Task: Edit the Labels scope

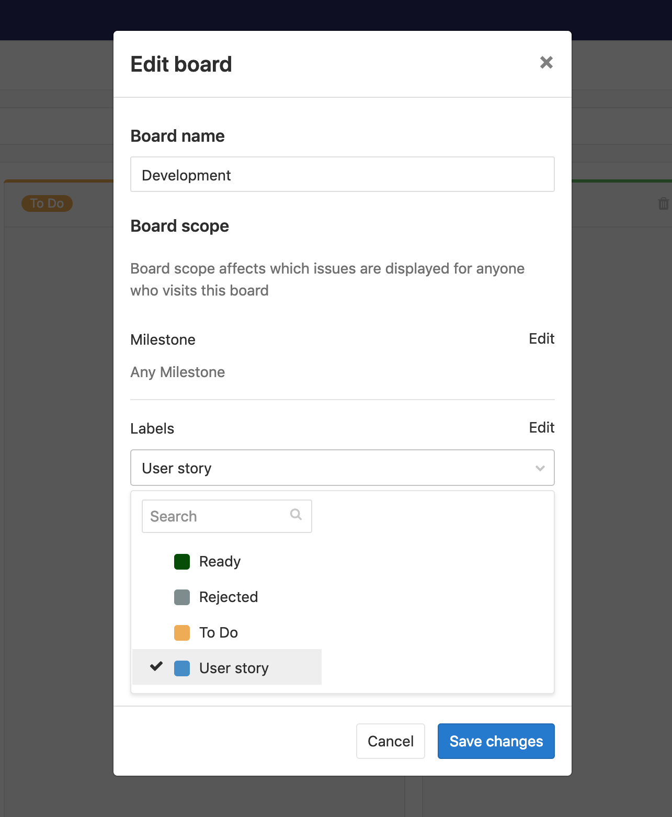Action: tap(541, 428)
